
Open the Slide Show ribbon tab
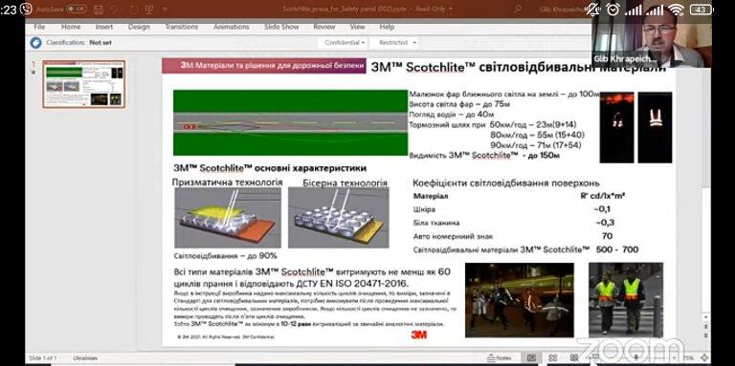281,27
